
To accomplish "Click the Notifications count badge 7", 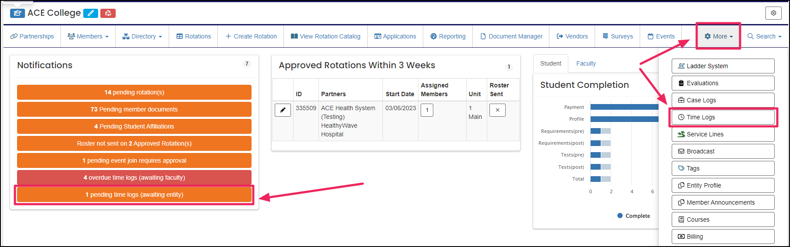I will [x=247, y=64].
